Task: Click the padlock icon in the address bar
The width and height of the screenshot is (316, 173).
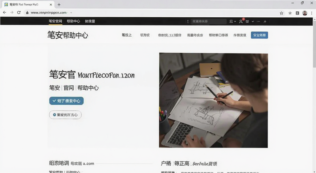Action: (27, 13)
